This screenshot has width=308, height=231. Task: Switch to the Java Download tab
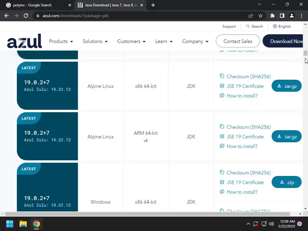tap(110, 5)
